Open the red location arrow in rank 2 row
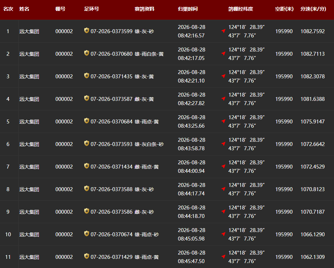The width and height of the screenshot is (334, 268). pyautogui.click(x=223, y=54)
